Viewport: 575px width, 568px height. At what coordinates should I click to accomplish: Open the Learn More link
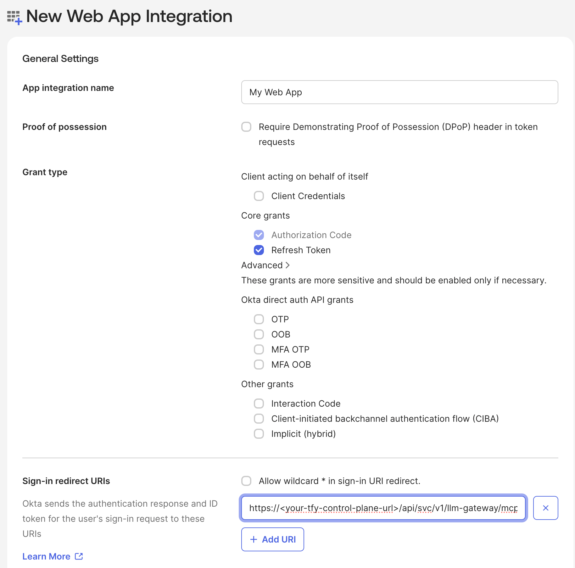pos(47,556)
